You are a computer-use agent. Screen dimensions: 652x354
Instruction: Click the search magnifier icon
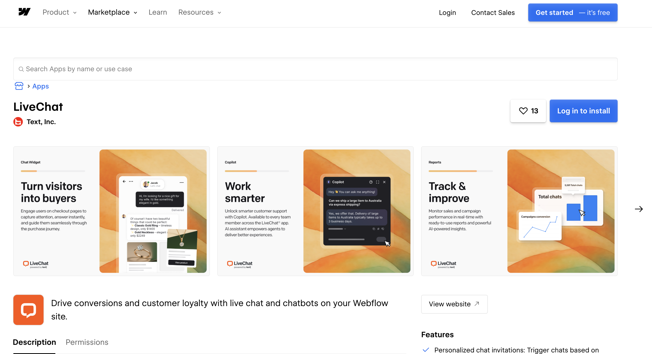tap(21, 69)
